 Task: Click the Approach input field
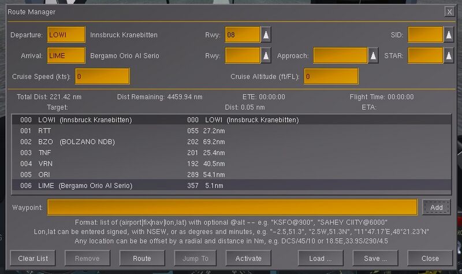click(340, 55)
